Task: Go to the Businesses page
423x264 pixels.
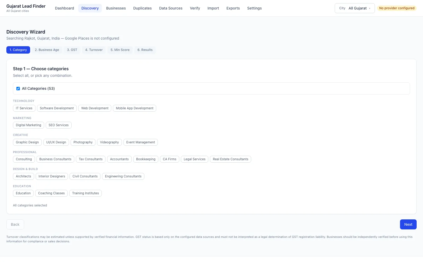Action: pos(116,8)
